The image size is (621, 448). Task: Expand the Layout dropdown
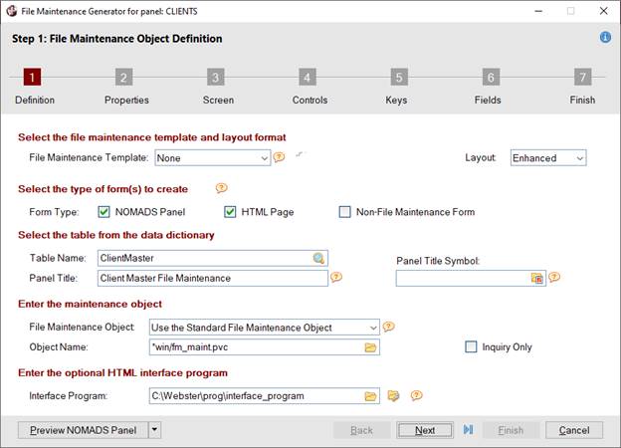[x=579, y=157]
